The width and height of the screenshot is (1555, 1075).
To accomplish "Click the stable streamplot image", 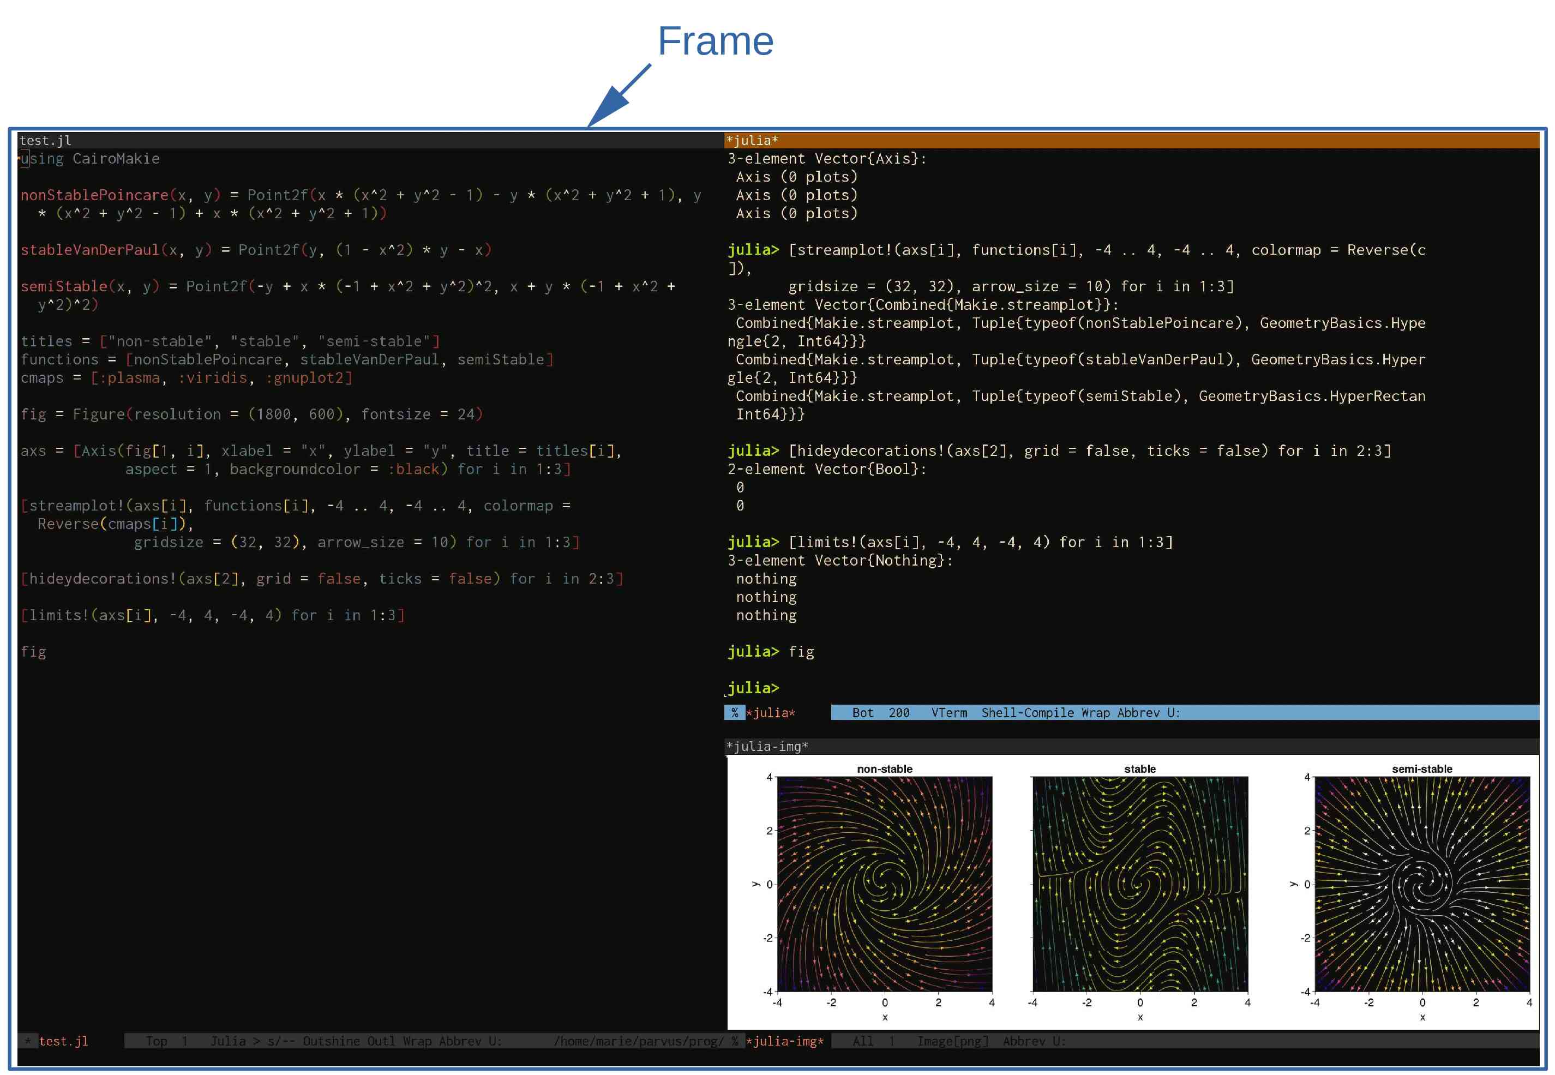I will pos(1140,884).
